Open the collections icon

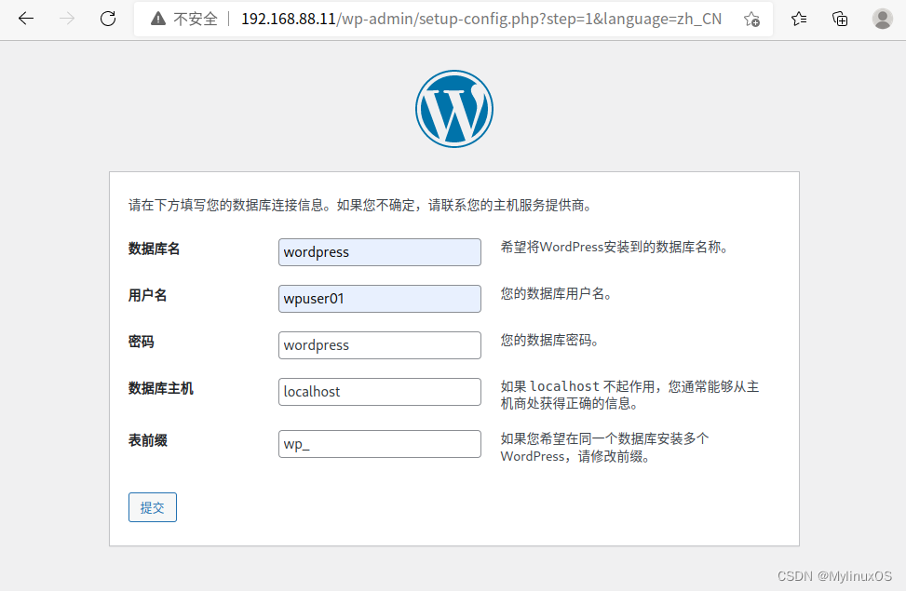[x=840, y=19]
